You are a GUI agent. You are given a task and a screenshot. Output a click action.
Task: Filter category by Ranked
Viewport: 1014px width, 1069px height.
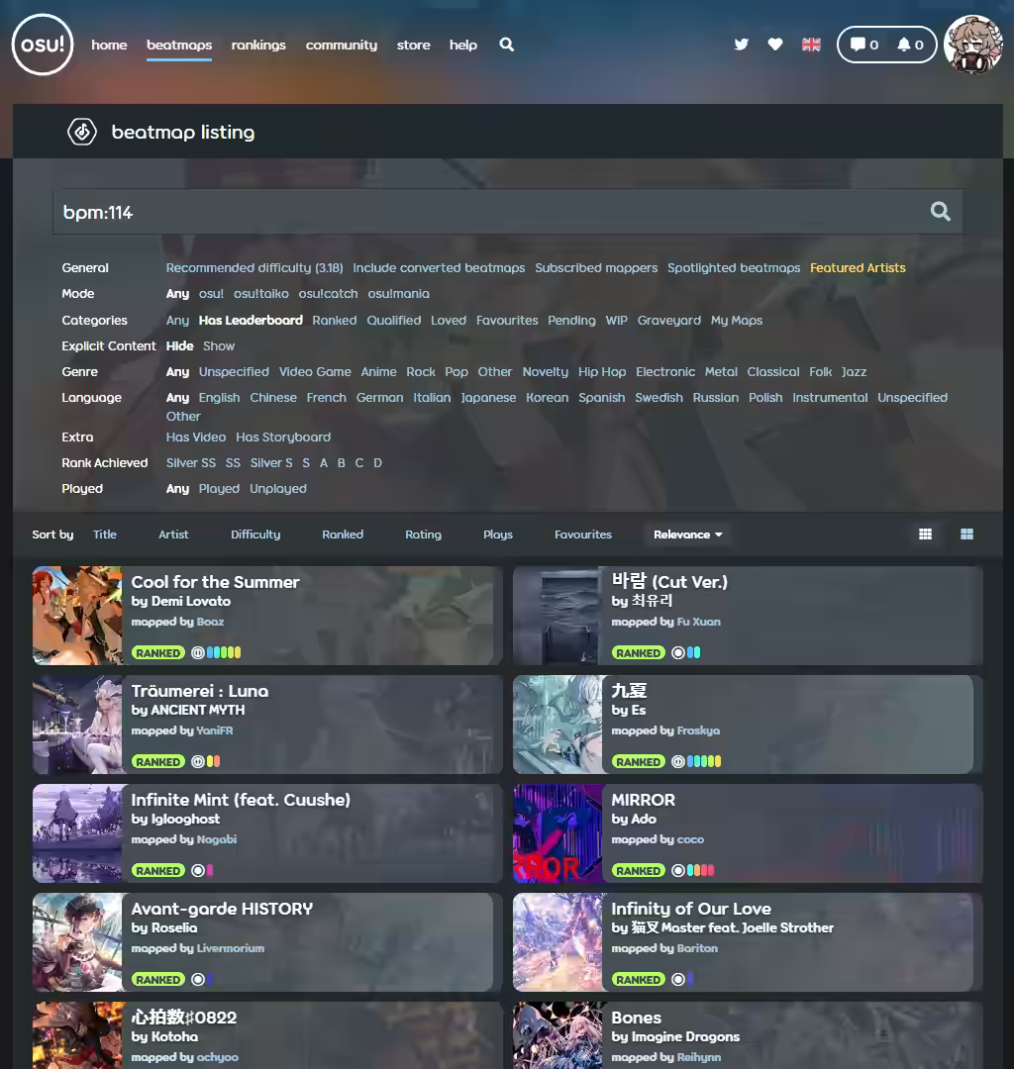pos(334,321)
